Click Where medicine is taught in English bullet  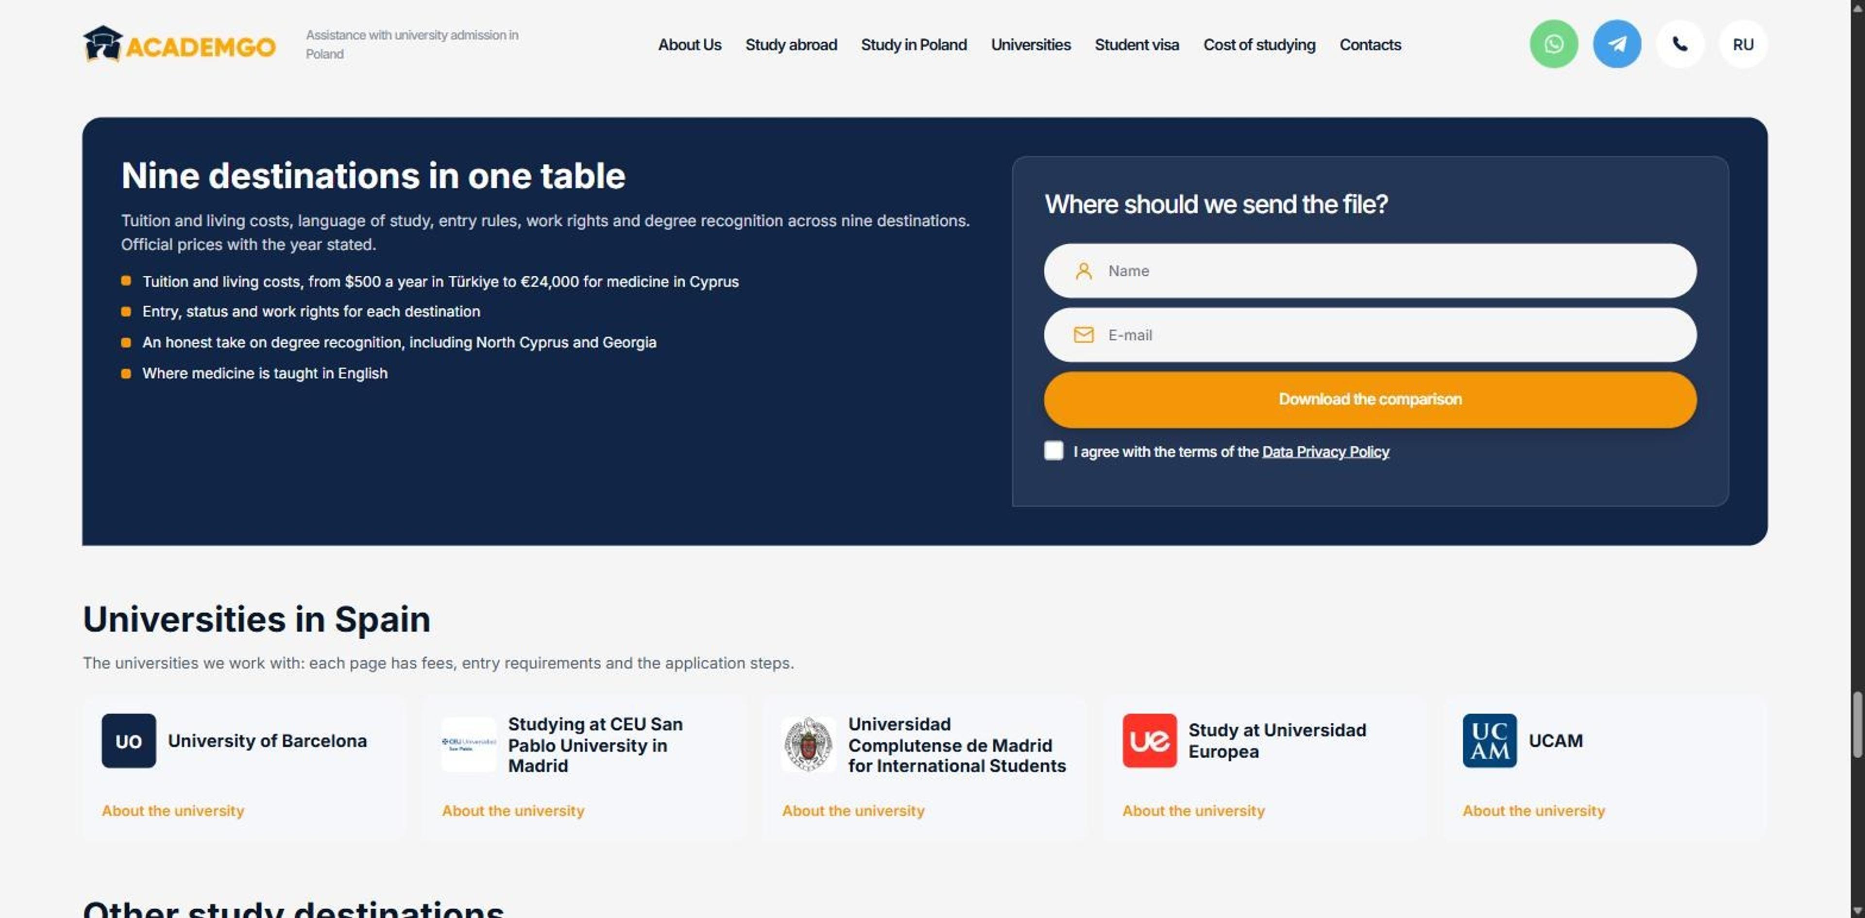pos(265,373)
